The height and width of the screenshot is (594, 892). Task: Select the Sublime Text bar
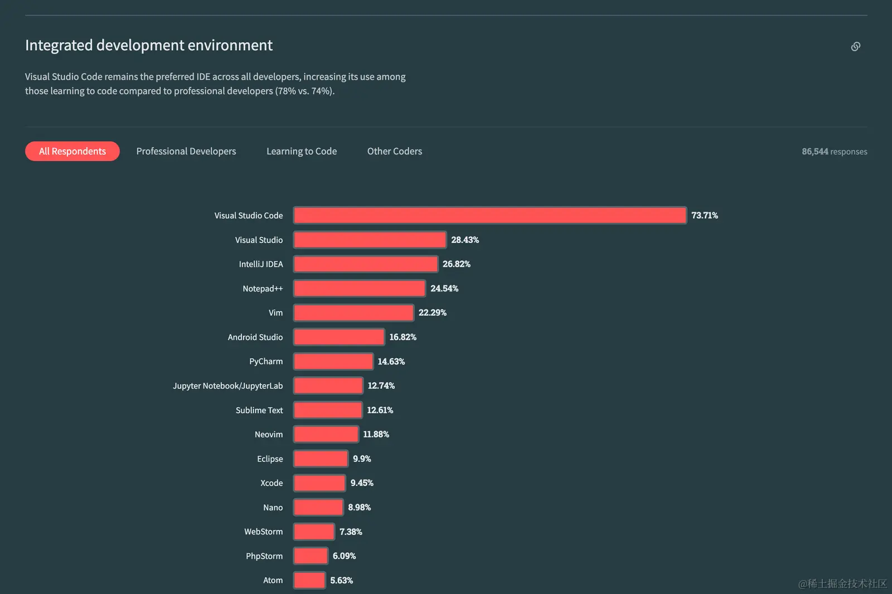(x=328, y=410)
